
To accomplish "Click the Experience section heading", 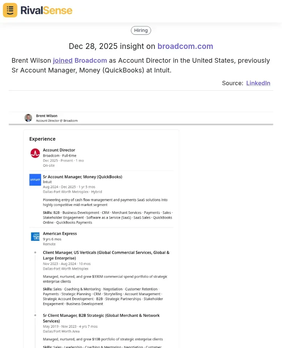I will tap(42, 139).
